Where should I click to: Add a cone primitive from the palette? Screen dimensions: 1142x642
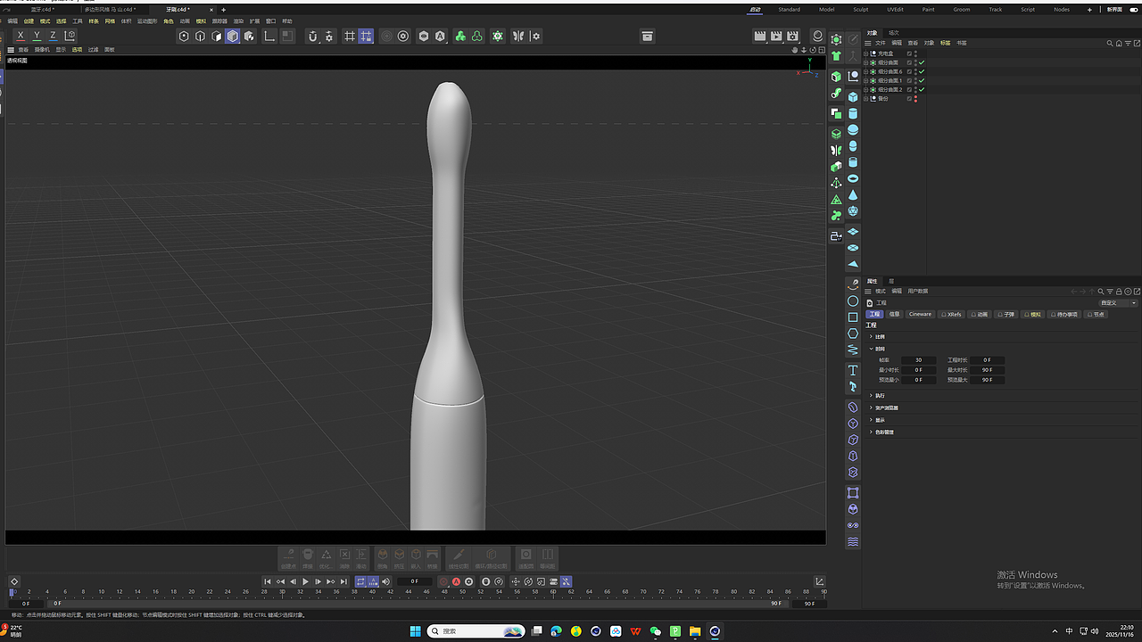coord(853,194)
